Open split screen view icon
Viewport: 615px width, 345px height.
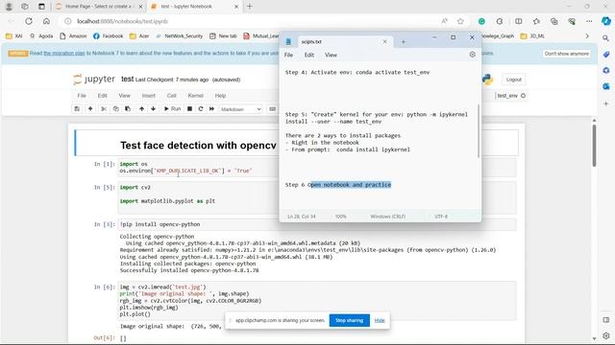pyautogui.click(x=519, y=21)
